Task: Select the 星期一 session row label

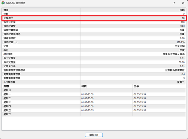Action: tap(7, 94)
